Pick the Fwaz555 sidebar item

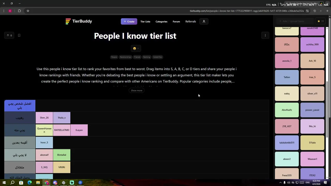pos(287,174)
